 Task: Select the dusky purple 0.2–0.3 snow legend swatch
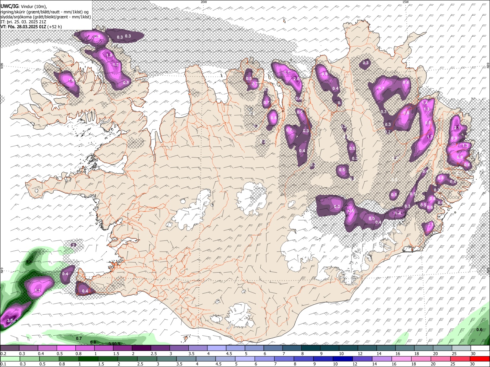10,348
